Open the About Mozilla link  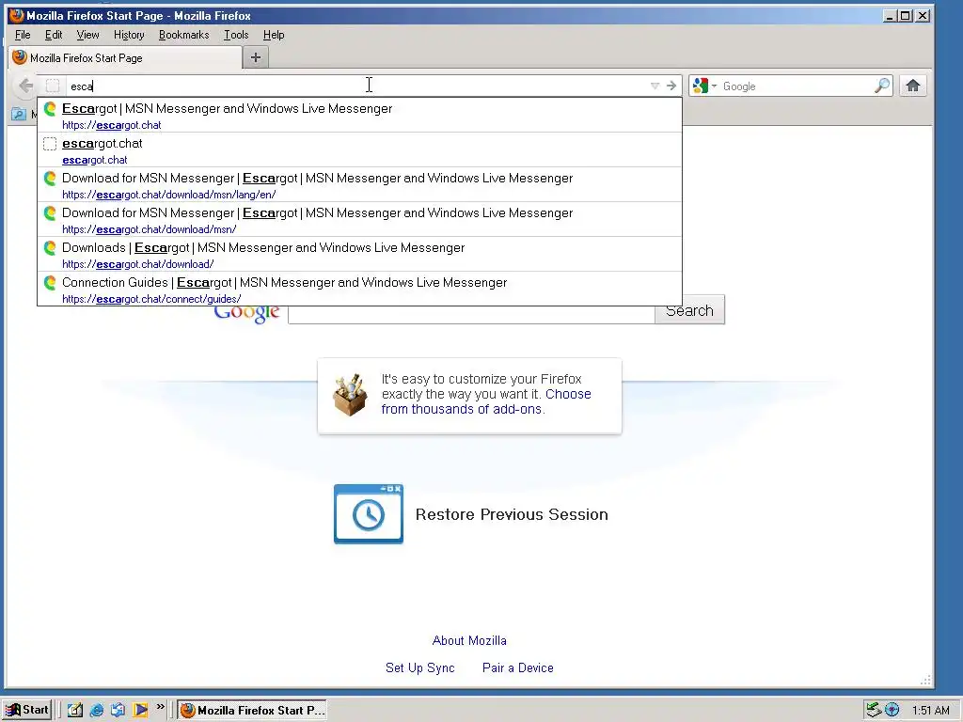coord(469,640)
